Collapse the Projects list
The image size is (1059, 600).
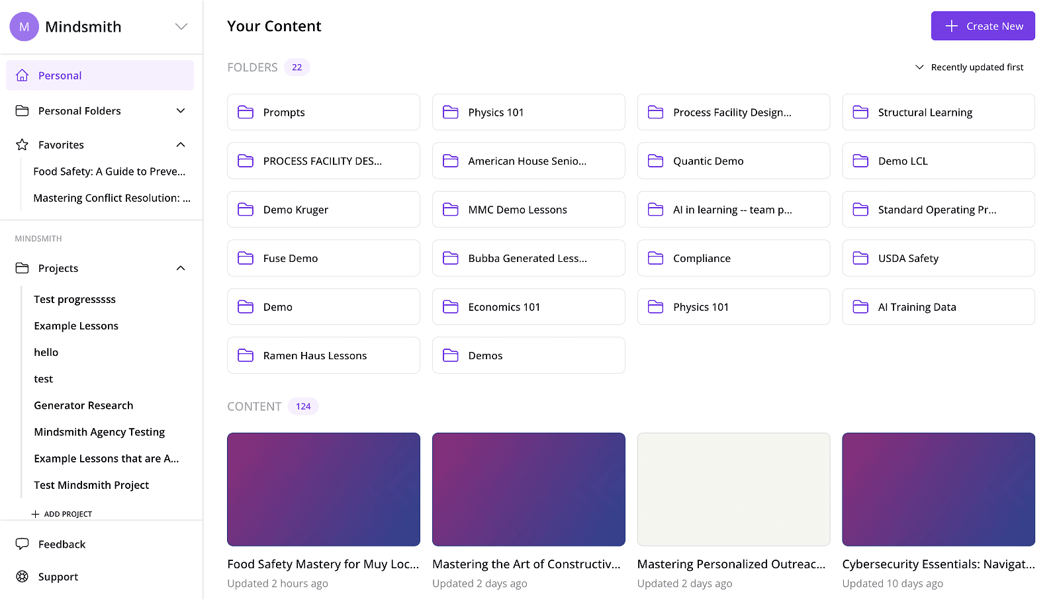coord(181,268)
